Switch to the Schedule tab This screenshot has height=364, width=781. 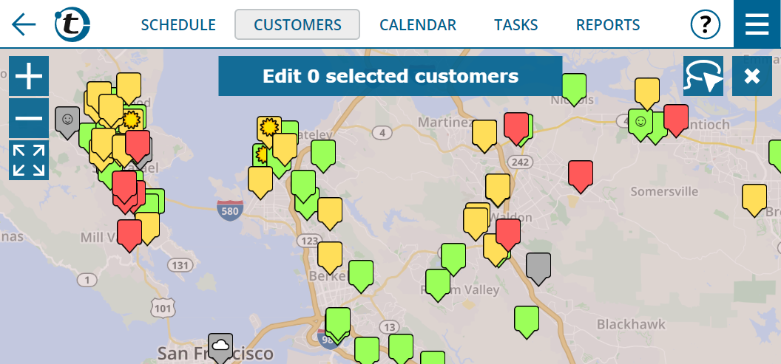click(178, 24)
